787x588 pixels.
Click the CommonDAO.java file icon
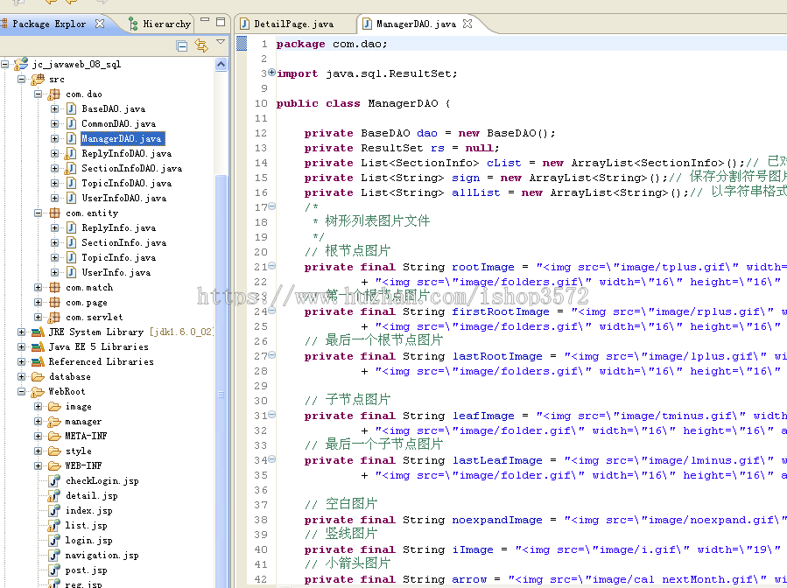tap(71, 123)
